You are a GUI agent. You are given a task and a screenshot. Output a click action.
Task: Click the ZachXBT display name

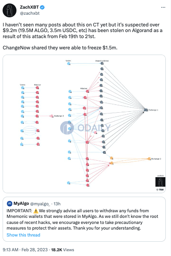29,7
